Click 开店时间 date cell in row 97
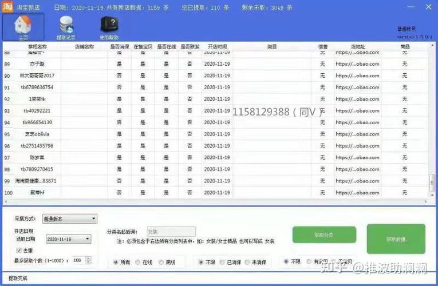The width and height of the screenshot is (438, 286). pyautogui.click(x=217, y=158)
